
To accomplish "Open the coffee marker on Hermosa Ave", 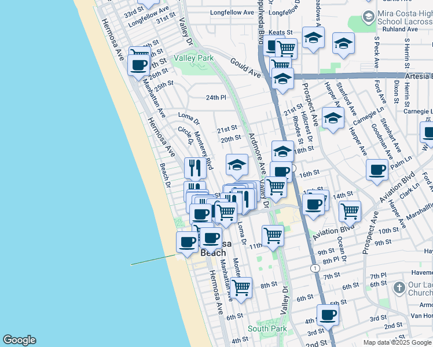I will (x=139, y=65).
